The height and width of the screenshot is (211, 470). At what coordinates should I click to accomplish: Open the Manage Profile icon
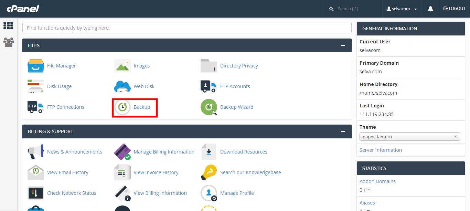pyautogui.click(x=209, y=193)
